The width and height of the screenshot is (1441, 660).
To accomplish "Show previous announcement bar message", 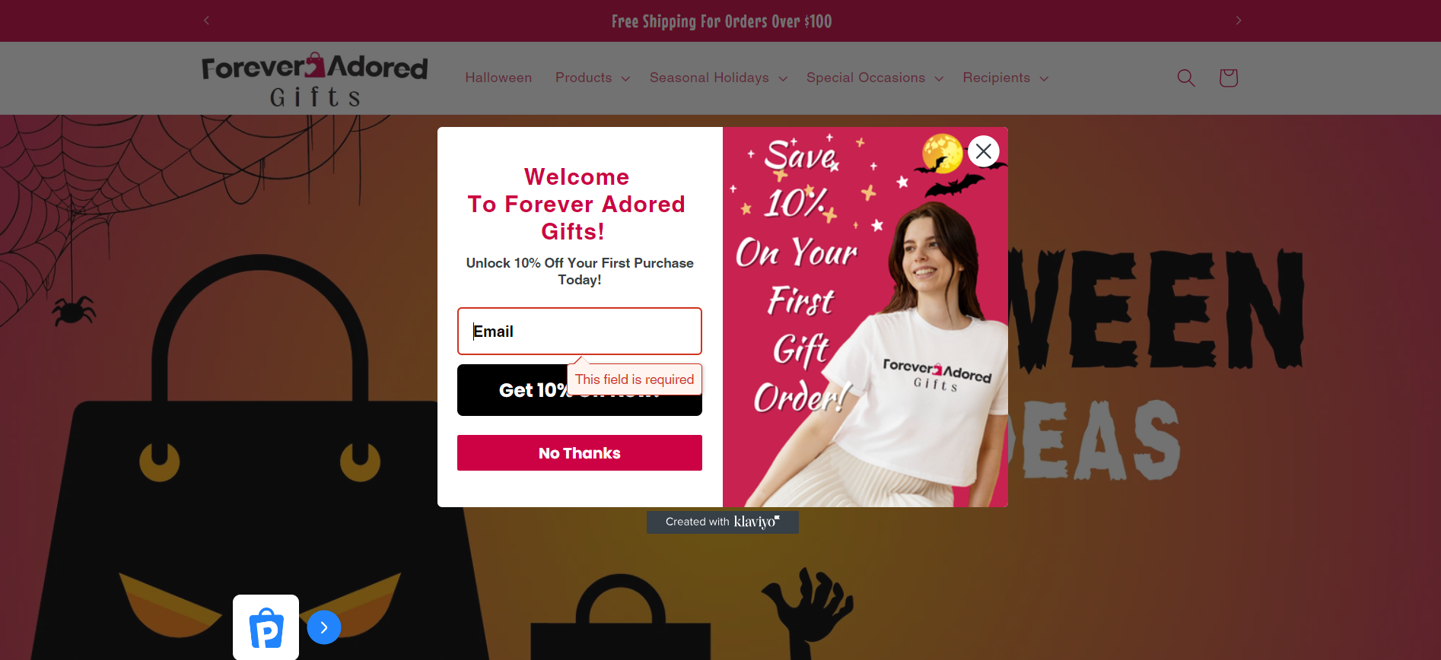I will [206, 21].
